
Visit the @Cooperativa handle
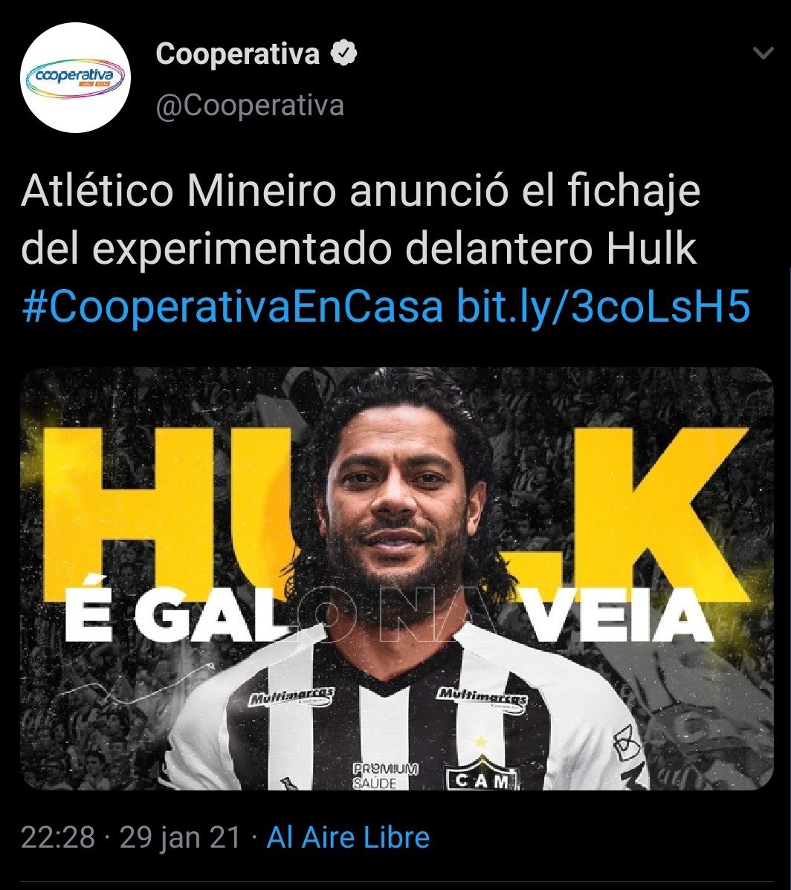[x=250, y=105]
